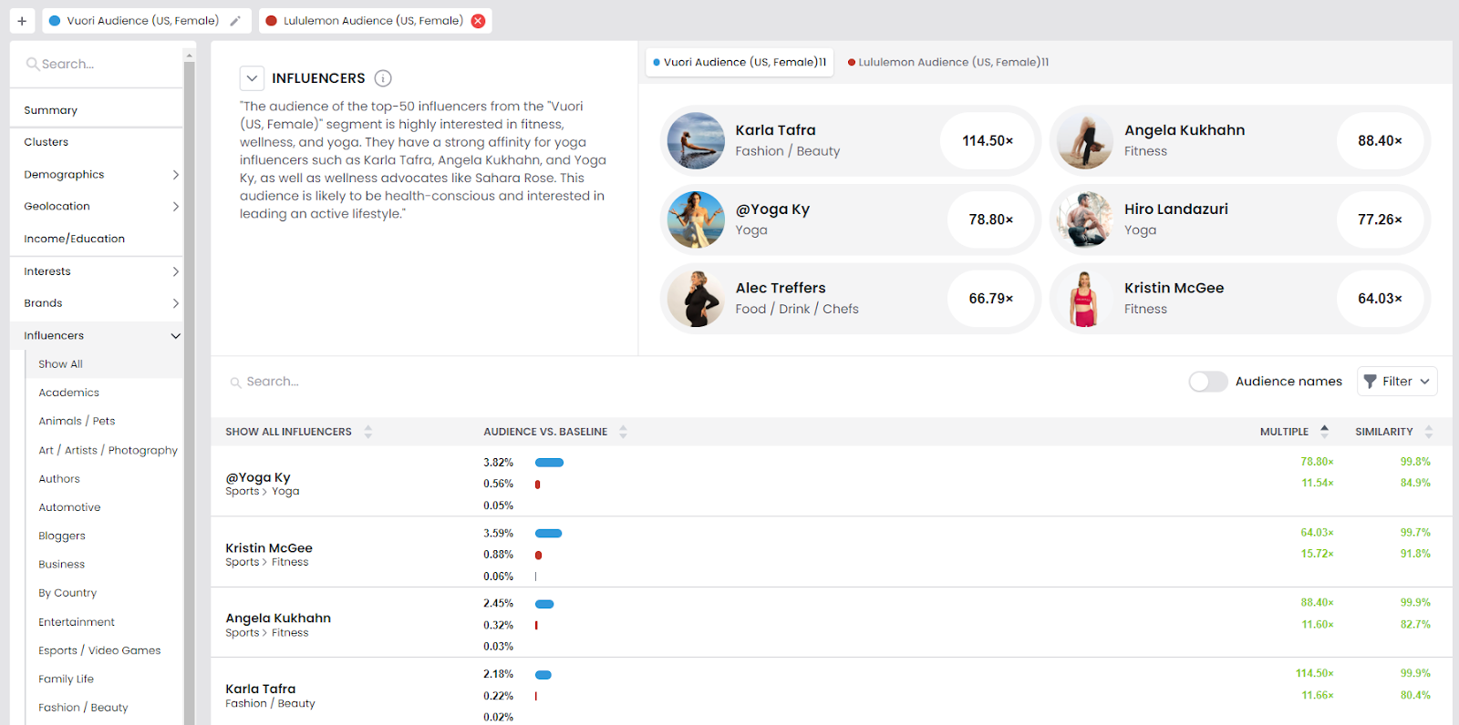Screen dimensions: 1459x725
Task: Sort by Similarity column arrows
Action: pos(1429,432)
